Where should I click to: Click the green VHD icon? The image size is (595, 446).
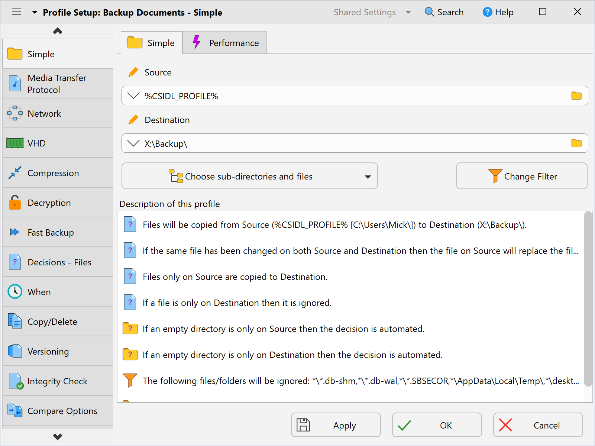point(14,143)
